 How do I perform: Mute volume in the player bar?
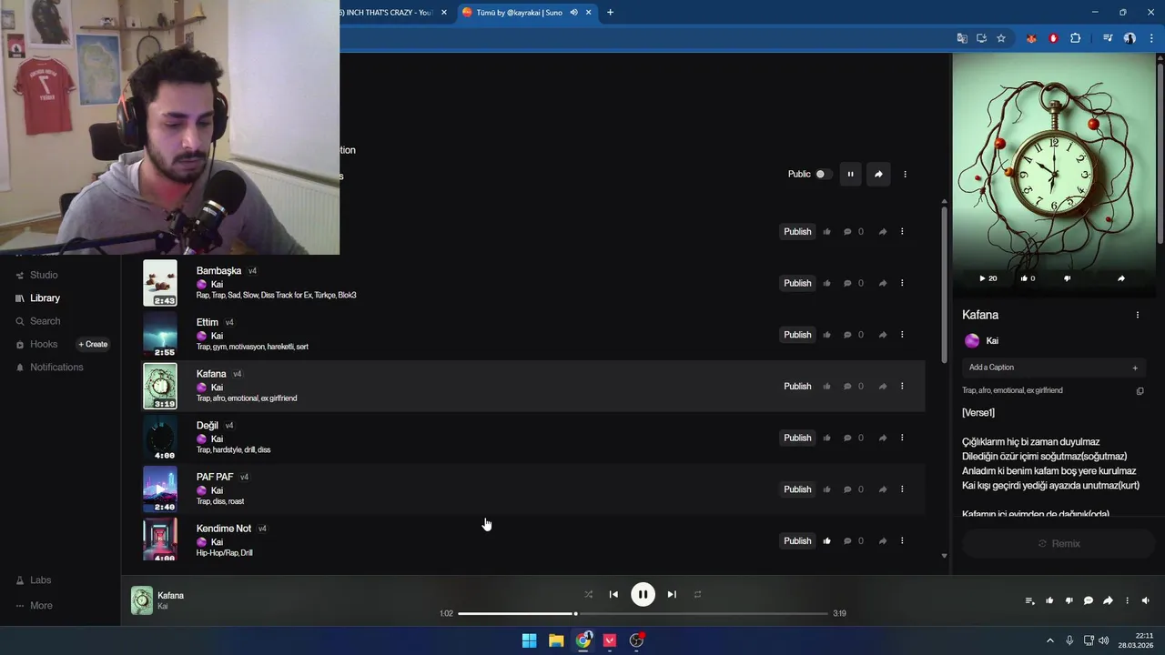(1146, 600)
